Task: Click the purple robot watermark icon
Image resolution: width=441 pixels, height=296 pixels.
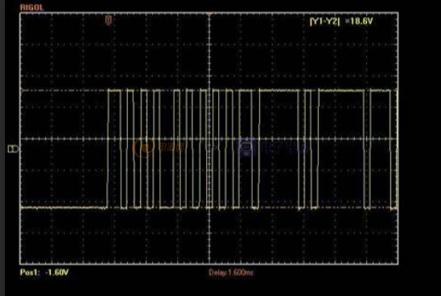Action: coord(247,147)
